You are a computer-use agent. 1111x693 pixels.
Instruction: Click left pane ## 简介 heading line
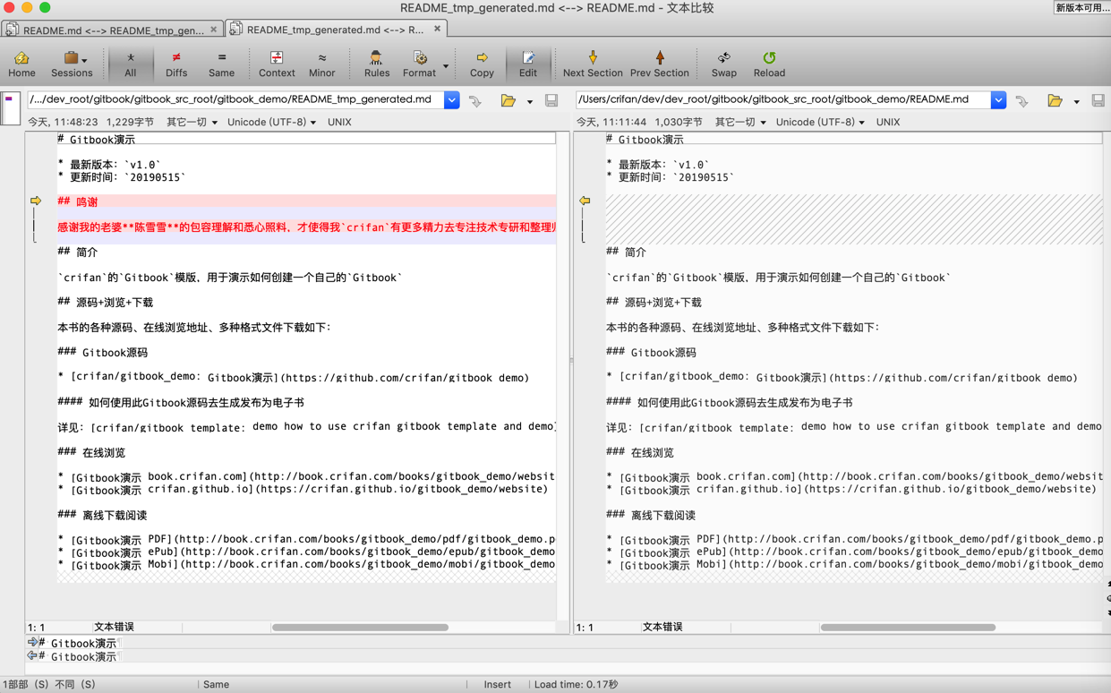tap(78, 252)
